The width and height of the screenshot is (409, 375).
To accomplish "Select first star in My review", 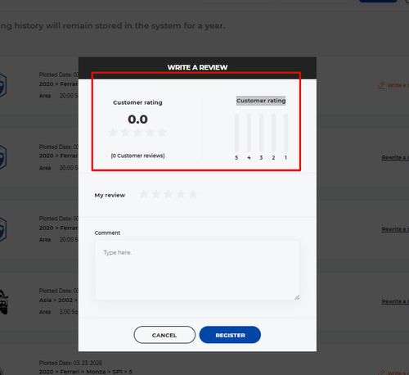I will coord(144,194).
